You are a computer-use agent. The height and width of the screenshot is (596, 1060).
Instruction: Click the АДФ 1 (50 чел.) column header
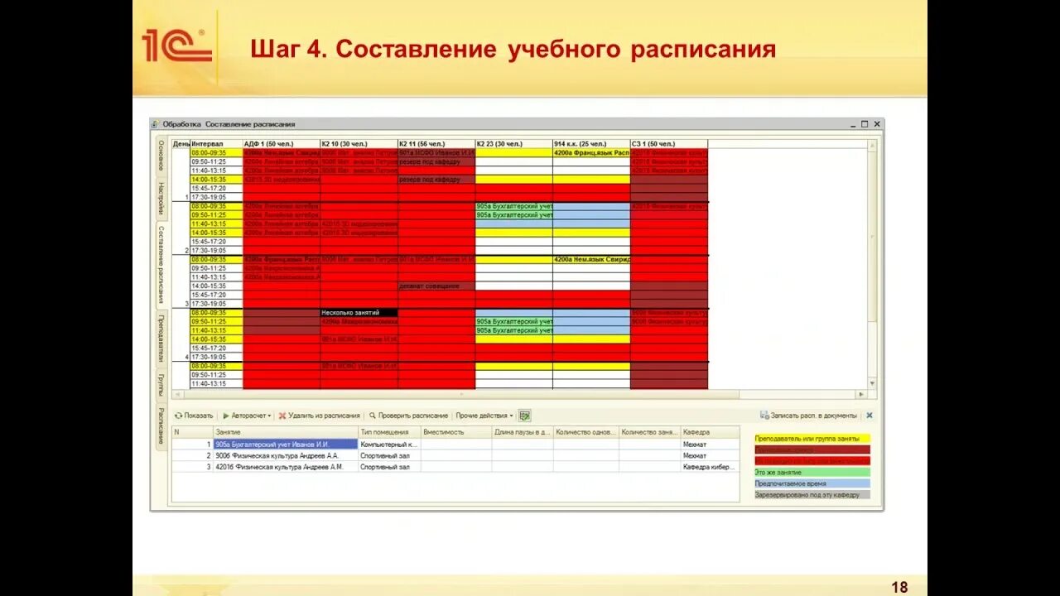tap(282, 144)
